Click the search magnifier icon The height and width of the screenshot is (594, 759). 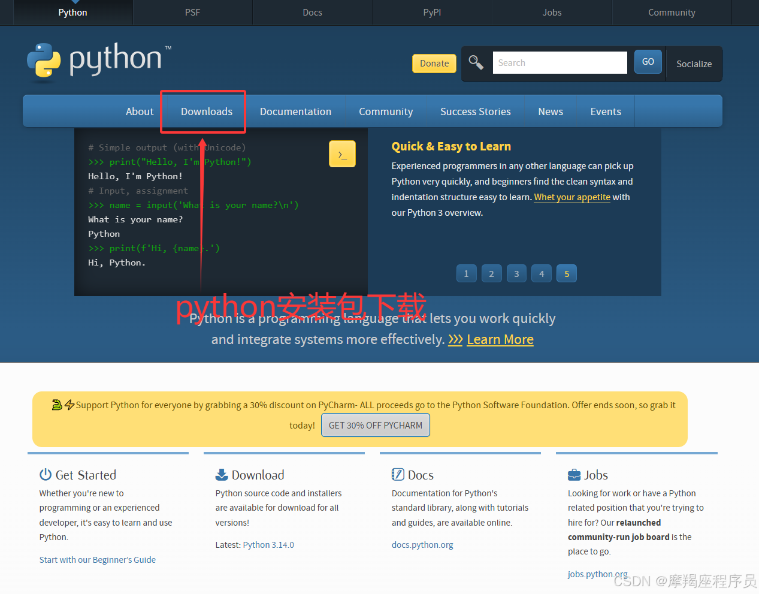coord(476,62)
